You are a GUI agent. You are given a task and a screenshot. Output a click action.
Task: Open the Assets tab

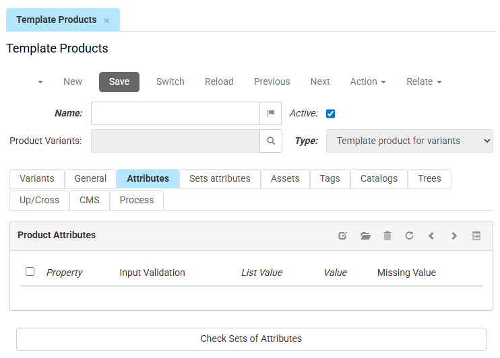[x=285, y=179]
